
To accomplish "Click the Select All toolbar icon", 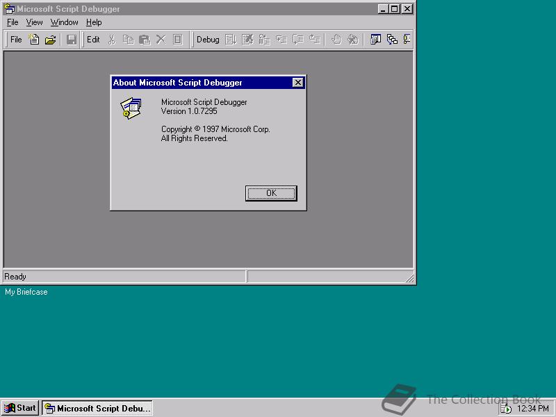I will coord(178,40).
